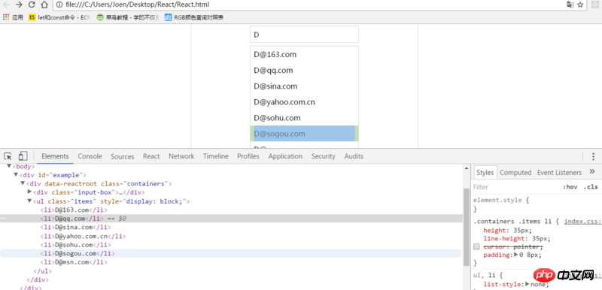Open the Timeline tab
This screenshot has width=602, height=290.
pyautogui.click(x=216, y=156)
